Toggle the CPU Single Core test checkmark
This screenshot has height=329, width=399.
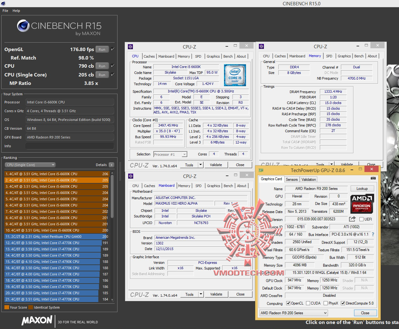(112, 75)
